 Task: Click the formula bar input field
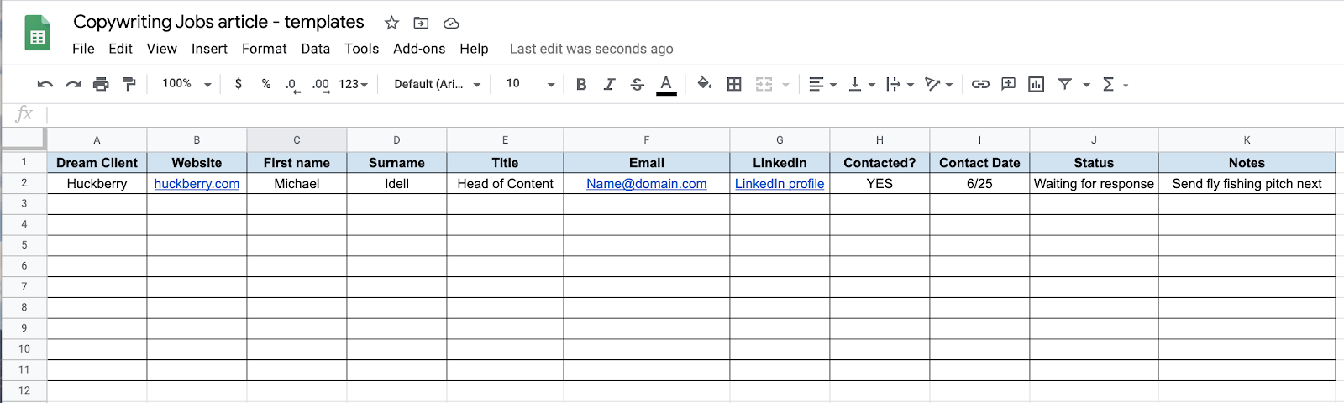click(x=672, y=114)
